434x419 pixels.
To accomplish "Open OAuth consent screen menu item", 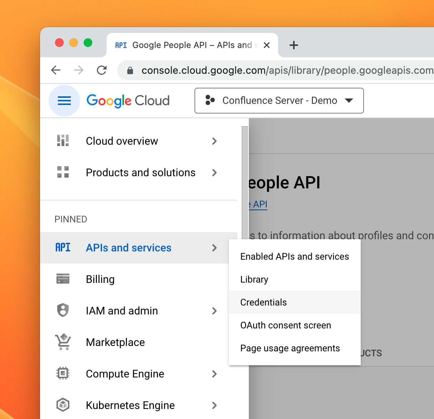I will pyautogui.click(x=286, y=325).
